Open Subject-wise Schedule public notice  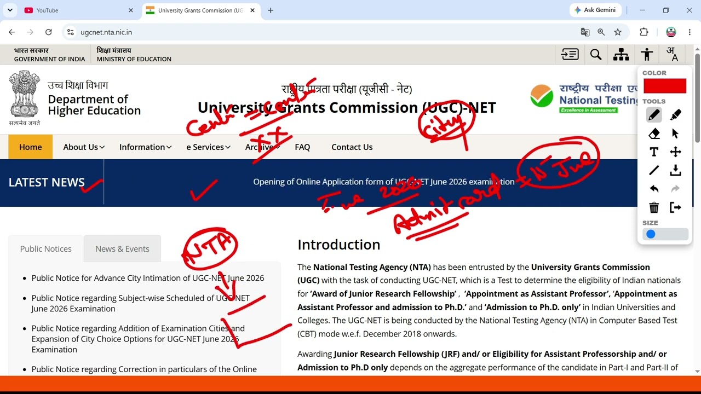(x=141, y=303)
